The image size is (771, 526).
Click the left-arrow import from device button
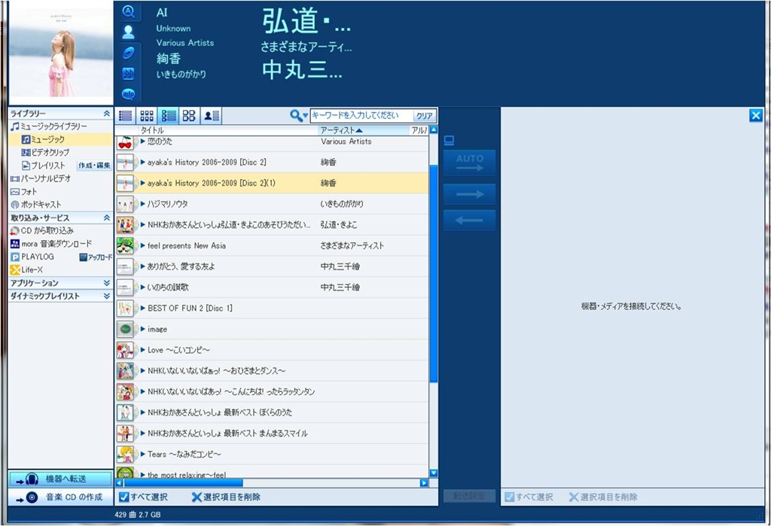470,220
